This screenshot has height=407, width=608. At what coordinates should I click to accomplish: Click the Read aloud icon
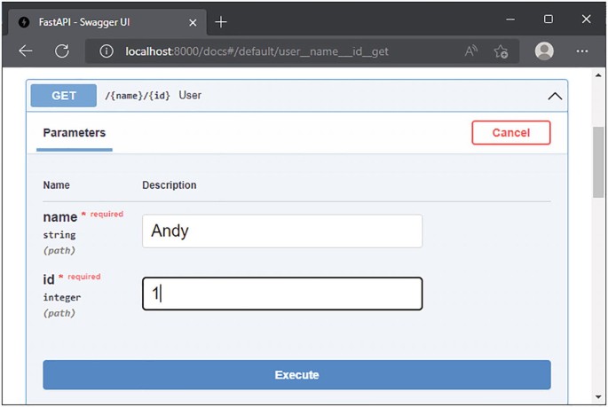pyautogui.click(x=471, y=51)
